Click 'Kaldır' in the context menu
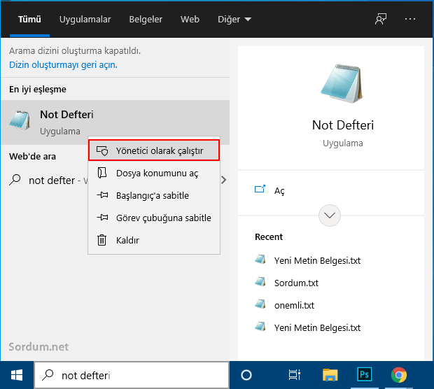The height and width of the screenshot is (389, 434). point(154,241)
